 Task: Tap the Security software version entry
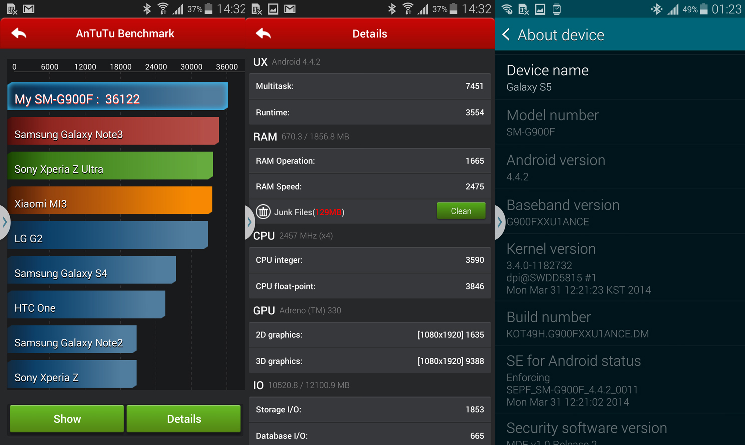(620, 430)
